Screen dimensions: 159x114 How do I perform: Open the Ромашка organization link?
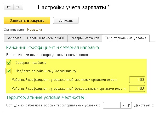(x=35, y=29)
